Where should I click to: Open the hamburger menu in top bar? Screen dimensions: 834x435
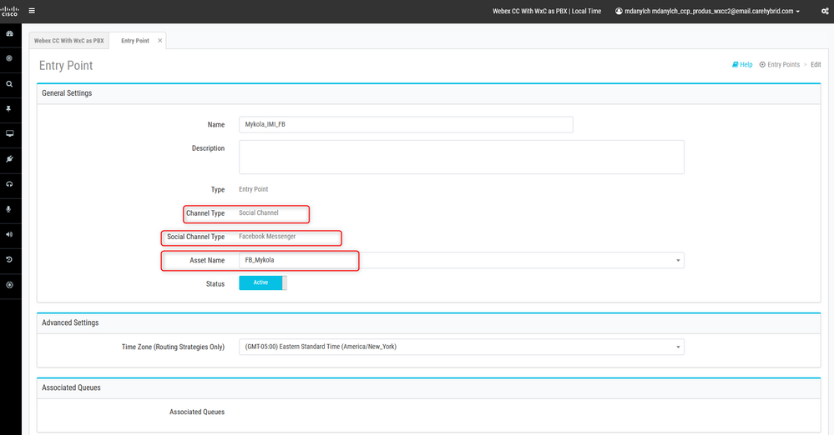32,11
